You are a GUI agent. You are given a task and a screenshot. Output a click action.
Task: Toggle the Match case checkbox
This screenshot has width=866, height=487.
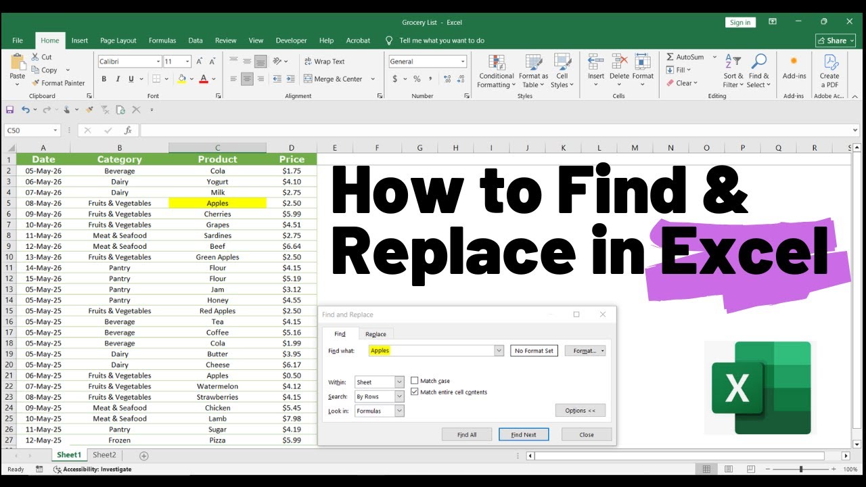[x=415, y=381]
